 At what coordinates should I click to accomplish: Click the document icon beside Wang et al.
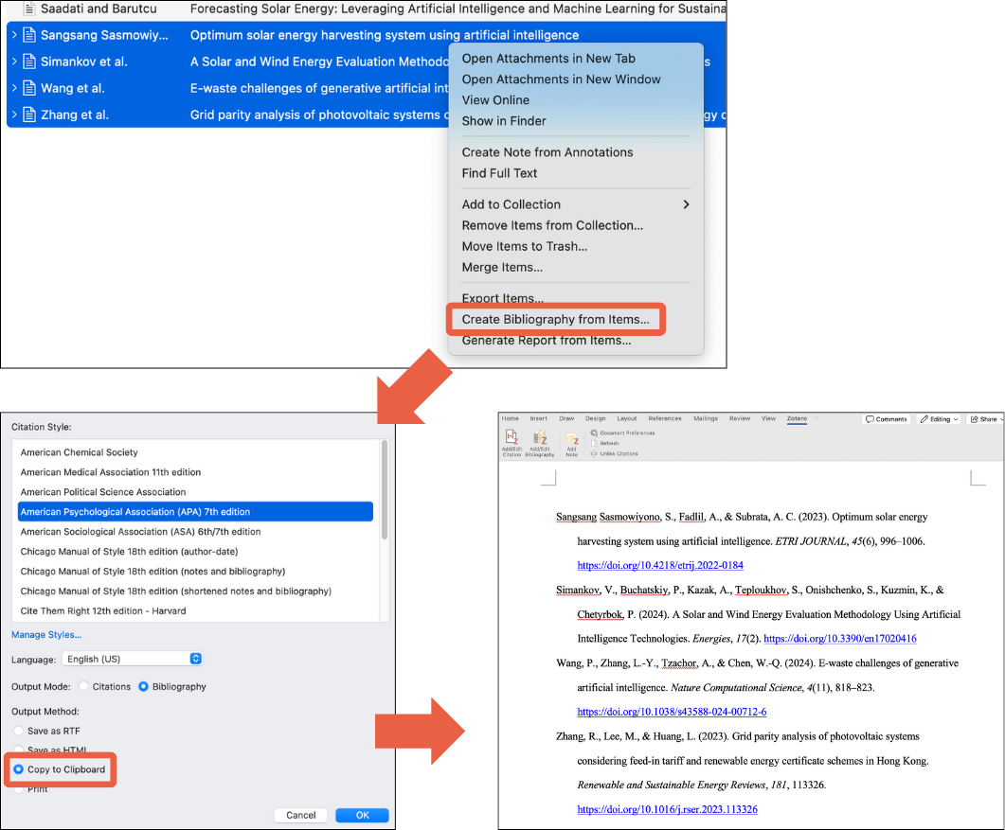point(28,88)
